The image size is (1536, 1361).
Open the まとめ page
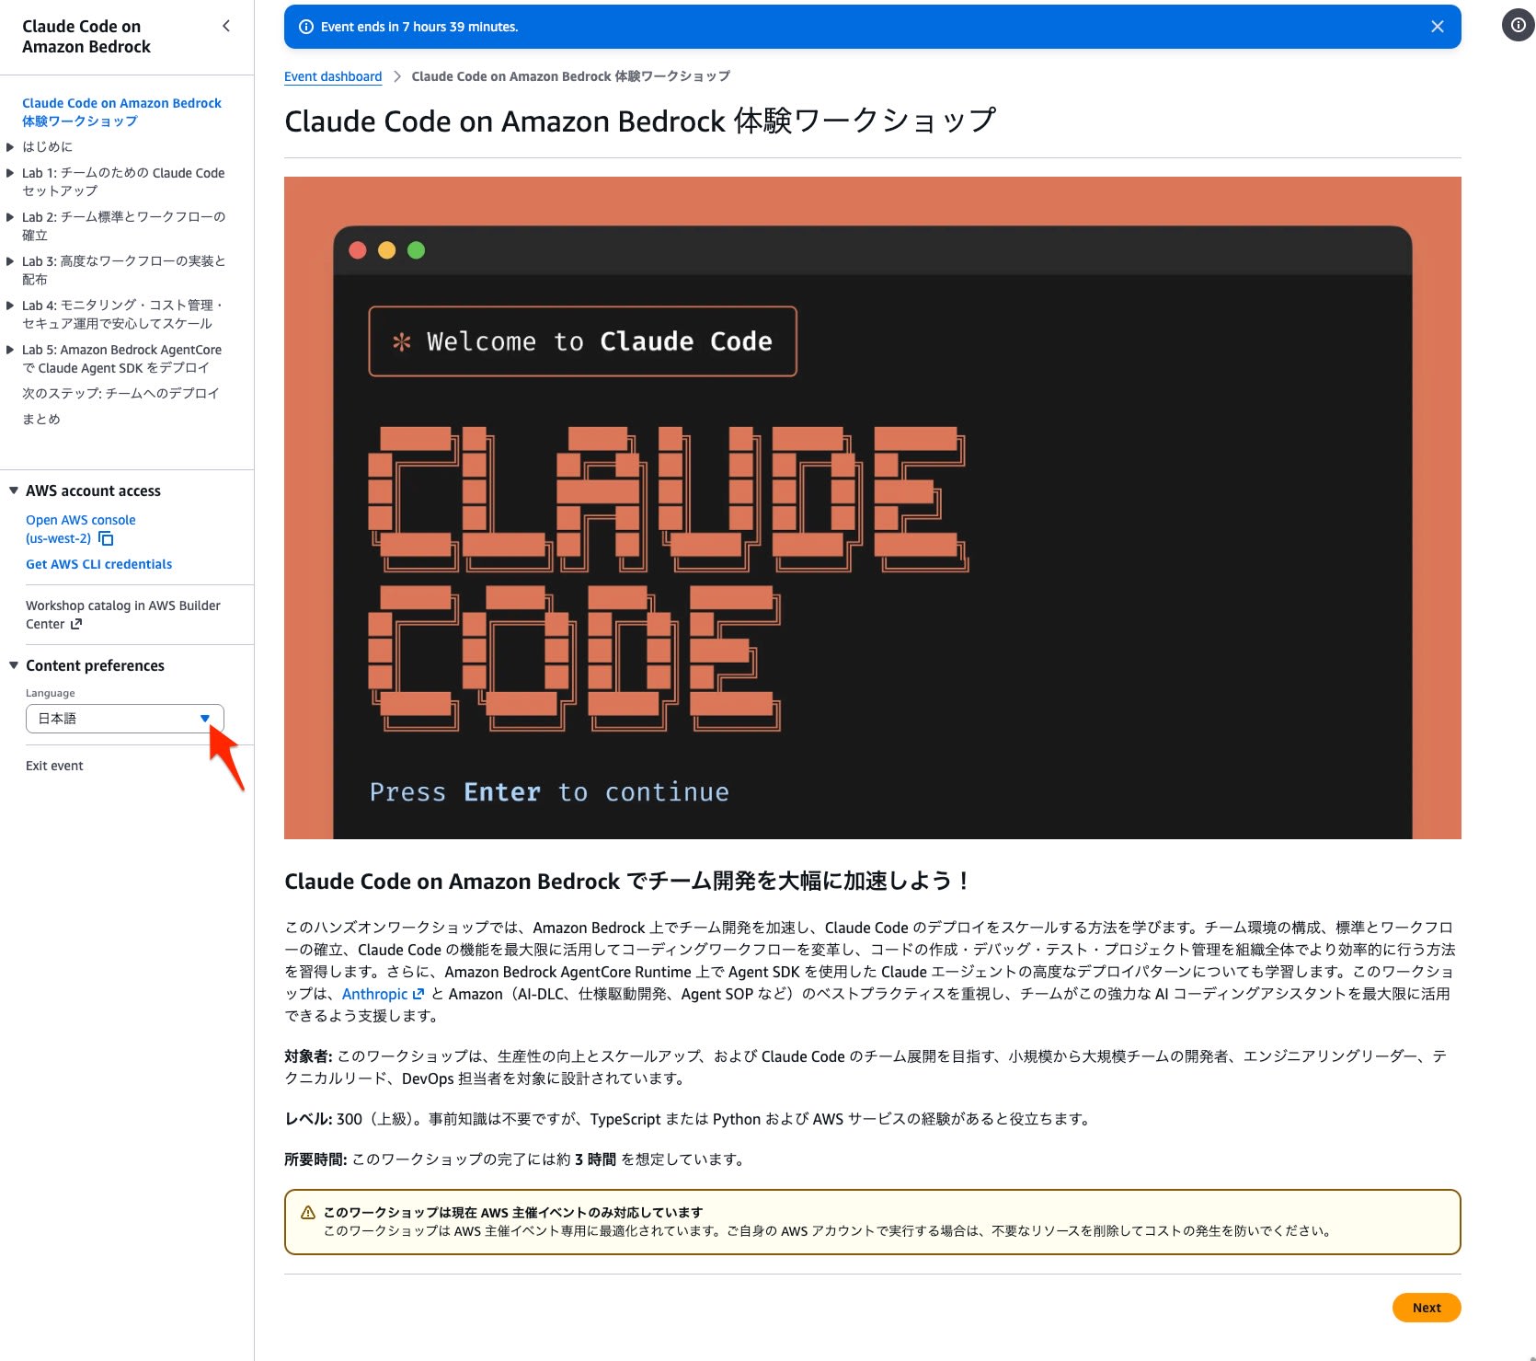[x=41, y=419]
